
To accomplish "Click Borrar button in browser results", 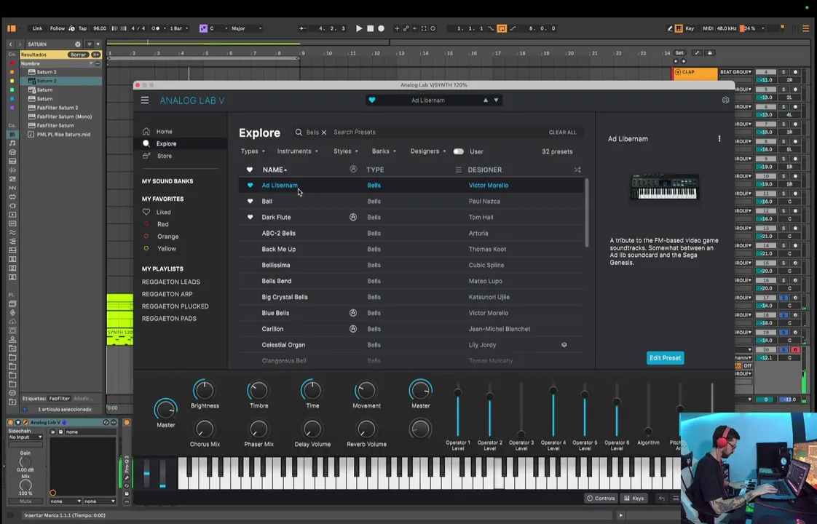I will click(x=78, y=55).
